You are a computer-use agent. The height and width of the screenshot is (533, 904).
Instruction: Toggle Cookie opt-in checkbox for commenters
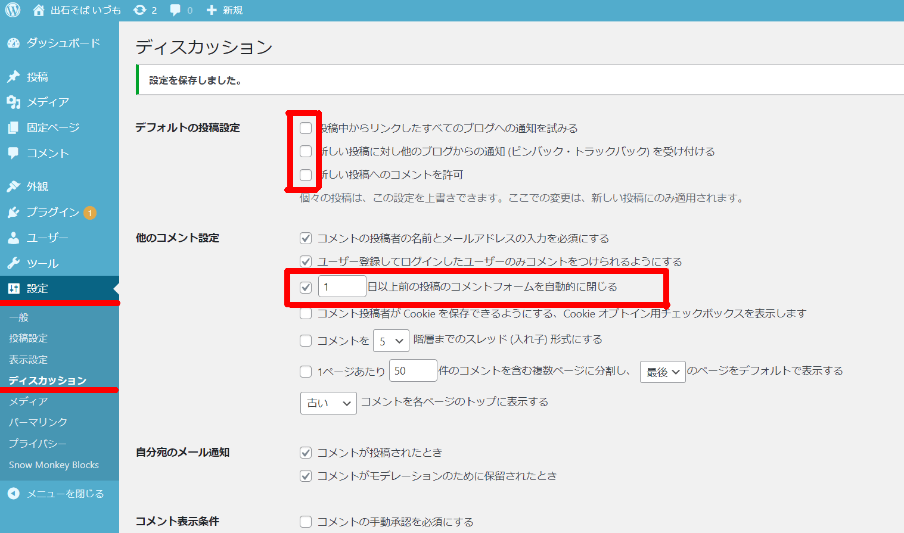tap(306, 314)
